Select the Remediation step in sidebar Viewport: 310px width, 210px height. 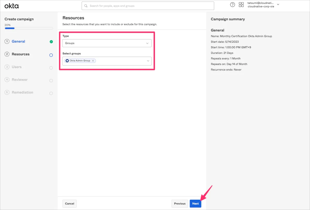[22, 92]
